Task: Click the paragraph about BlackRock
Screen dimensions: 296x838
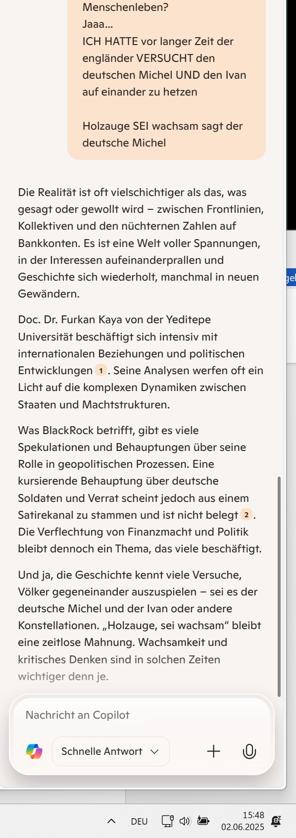Action: (x=141, y=490)
